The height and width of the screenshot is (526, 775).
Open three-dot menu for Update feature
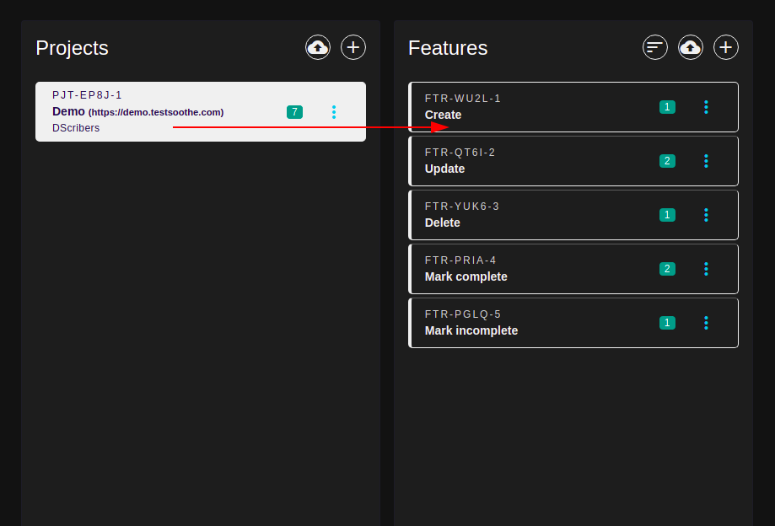(x=707, y=161)
